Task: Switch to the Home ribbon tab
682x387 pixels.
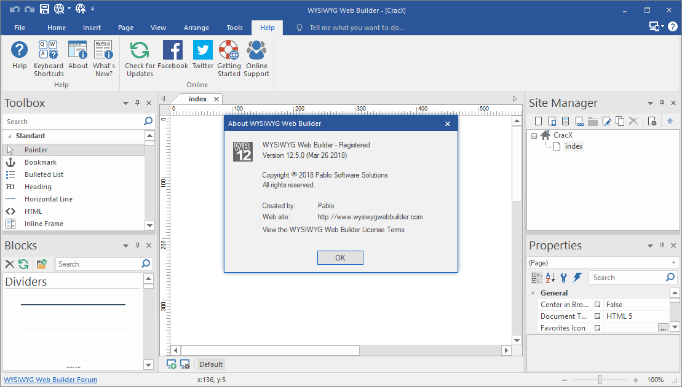Action: (x=57, y=28)
